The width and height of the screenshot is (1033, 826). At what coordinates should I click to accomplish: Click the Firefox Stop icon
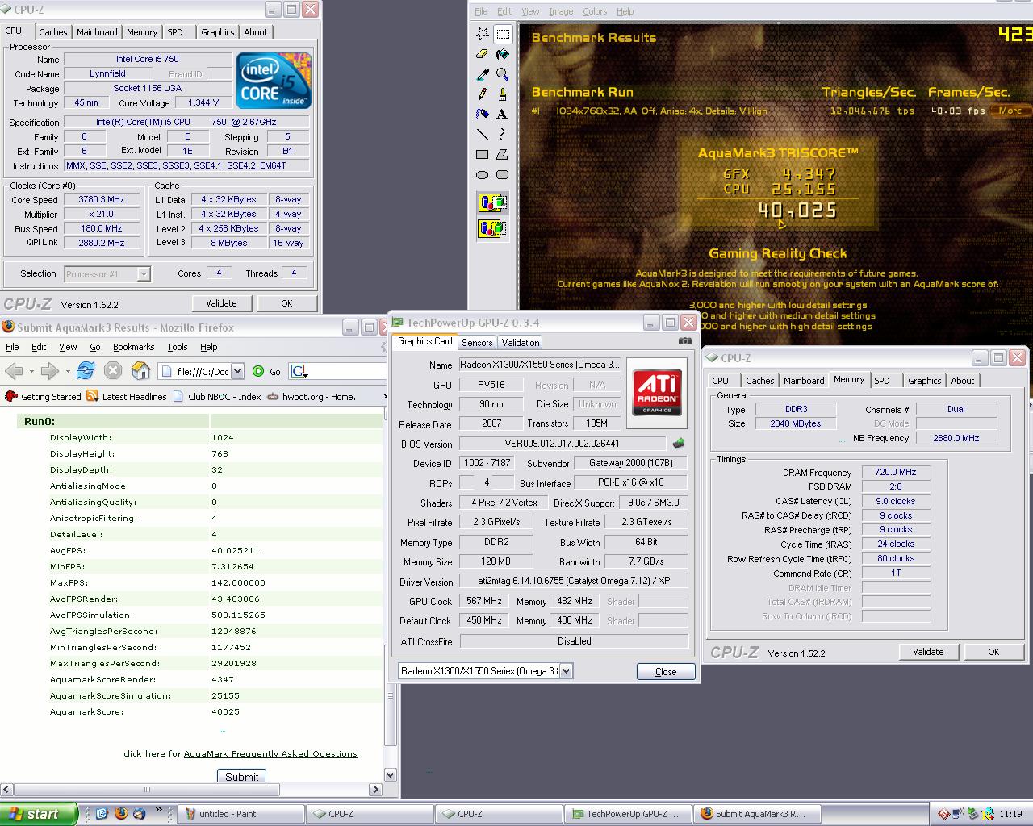click(x=113, y=371)
